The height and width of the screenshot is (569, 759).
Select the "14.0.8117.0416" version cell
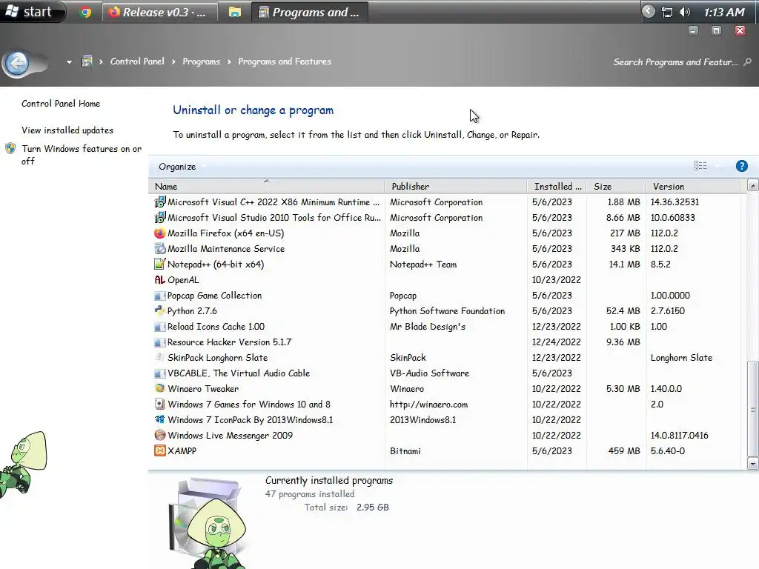pos(679,436)
